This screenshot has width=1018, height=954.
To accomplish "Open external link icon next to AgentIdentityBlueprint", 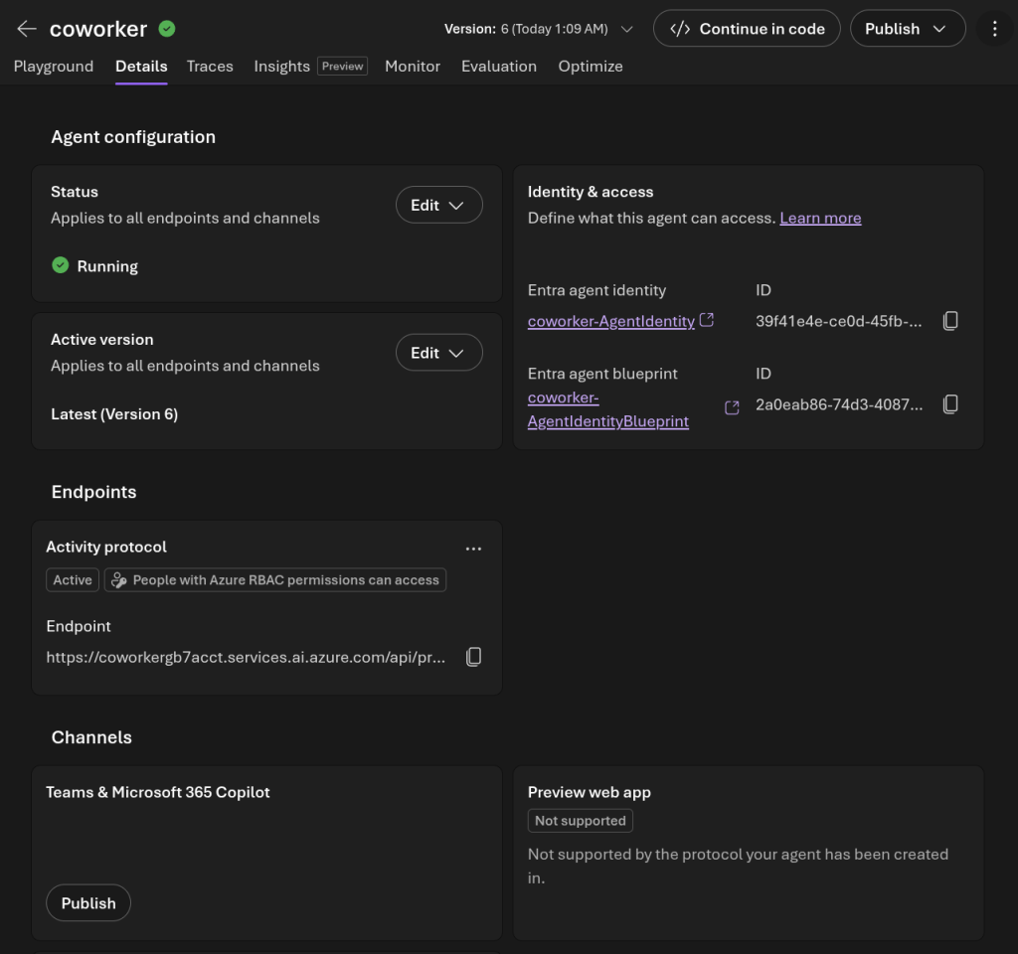I will point(732,407).
